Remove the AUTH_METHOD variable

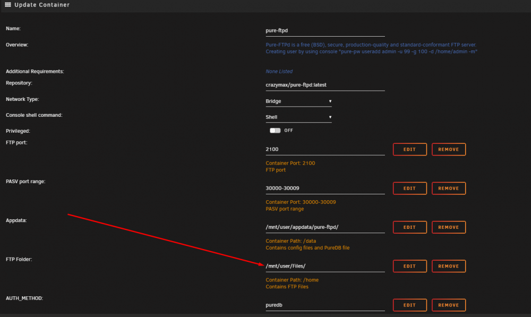(449, 305)
